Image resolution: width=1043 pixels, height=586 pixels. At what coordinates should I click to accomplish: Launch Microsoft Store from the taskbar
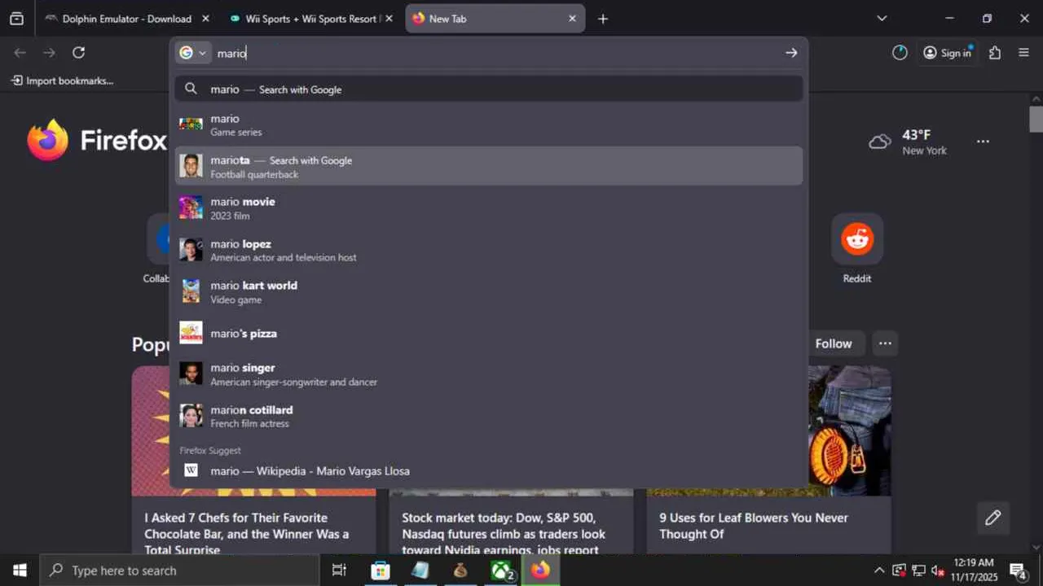(x=381, y=571)
